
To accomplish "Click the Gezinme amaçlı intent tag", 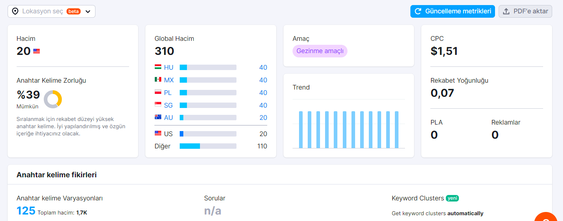I will coord(320,51).
